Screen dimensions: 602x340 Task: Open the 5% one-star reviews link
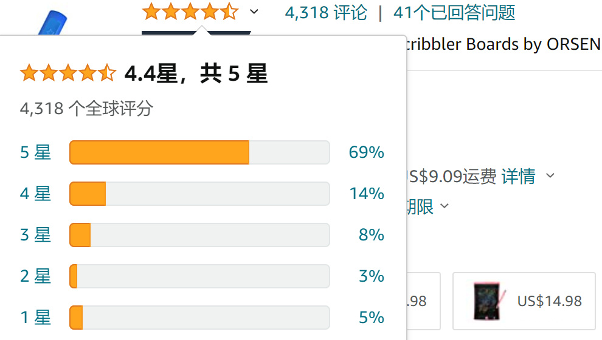[372, 318]
